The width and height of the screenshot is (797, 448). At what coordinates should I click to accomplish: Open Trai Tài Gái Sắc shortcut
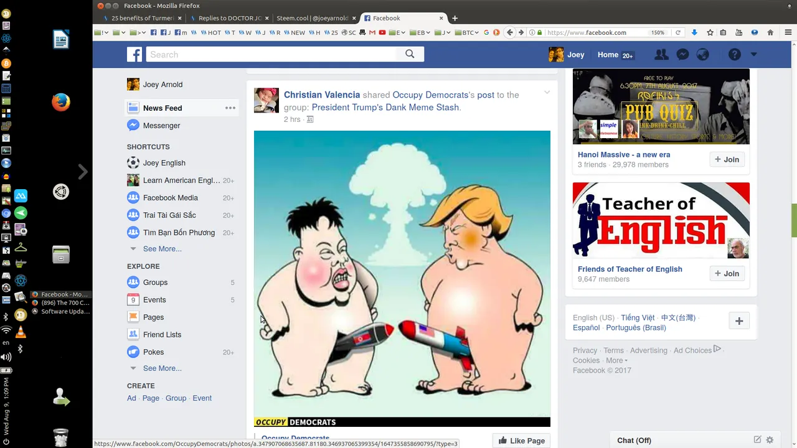click(x=169, y=215)
